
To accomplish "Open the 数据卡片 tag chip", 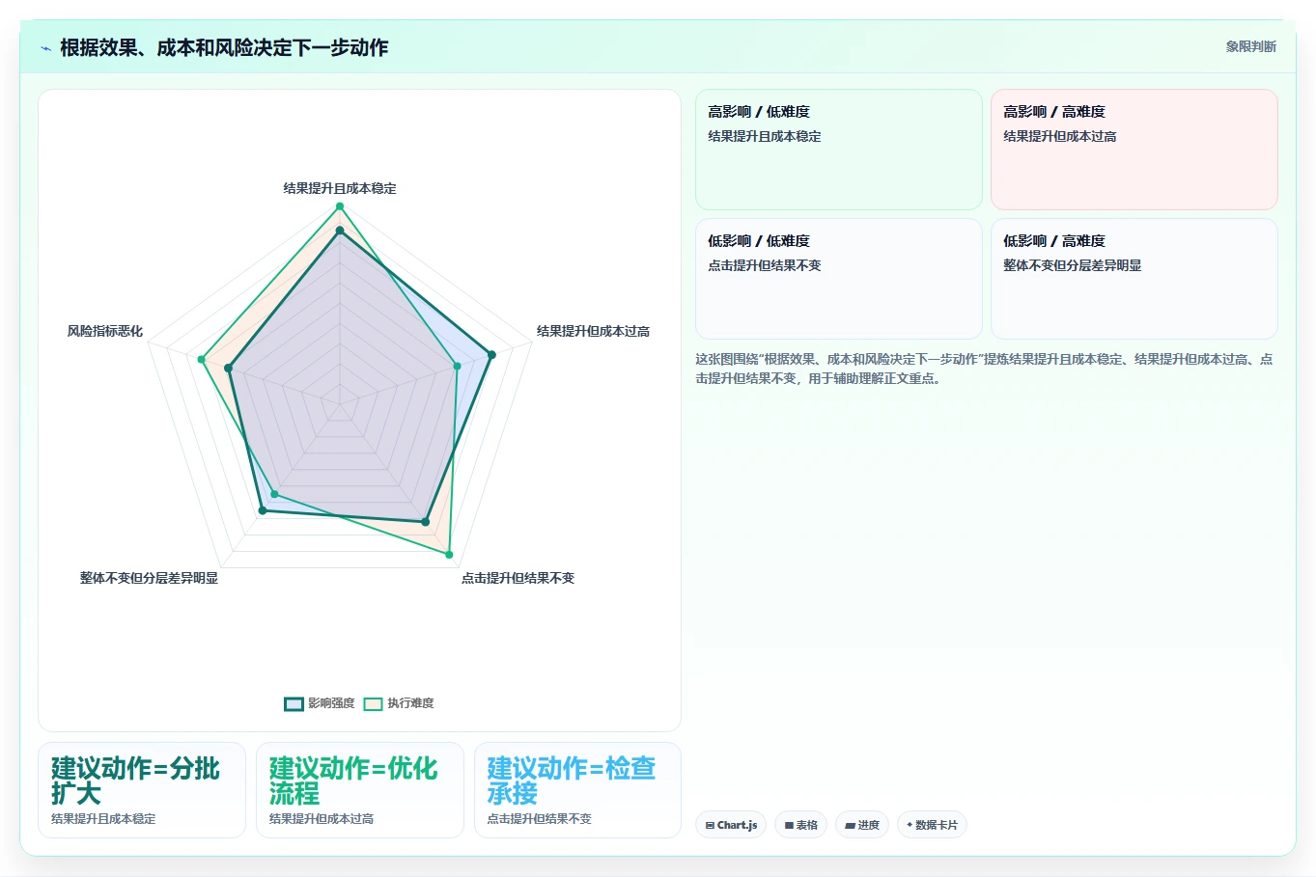I will pyautogui.click(x=932, y=825).
